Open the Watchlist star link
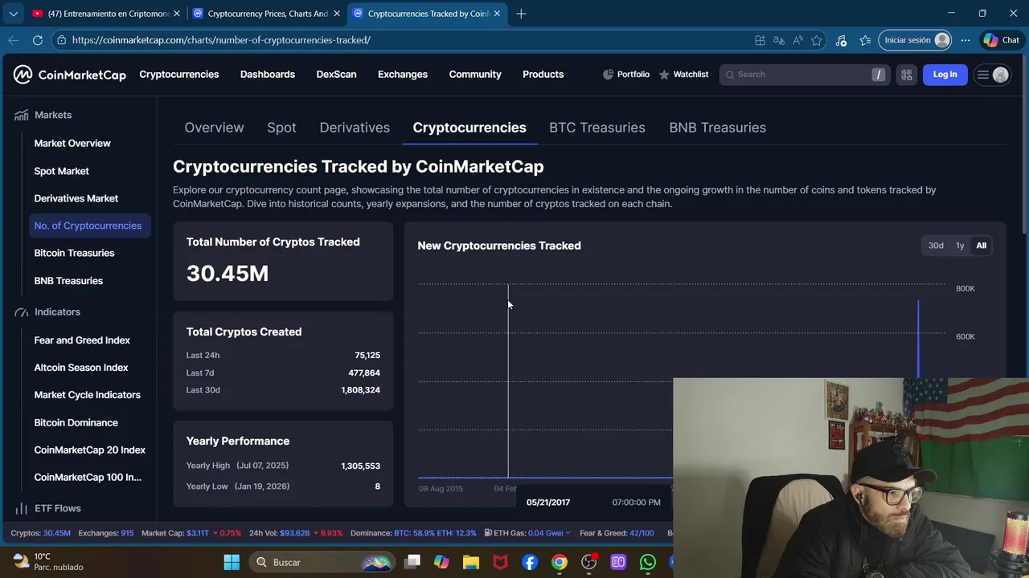 click(x=683, y=75)
